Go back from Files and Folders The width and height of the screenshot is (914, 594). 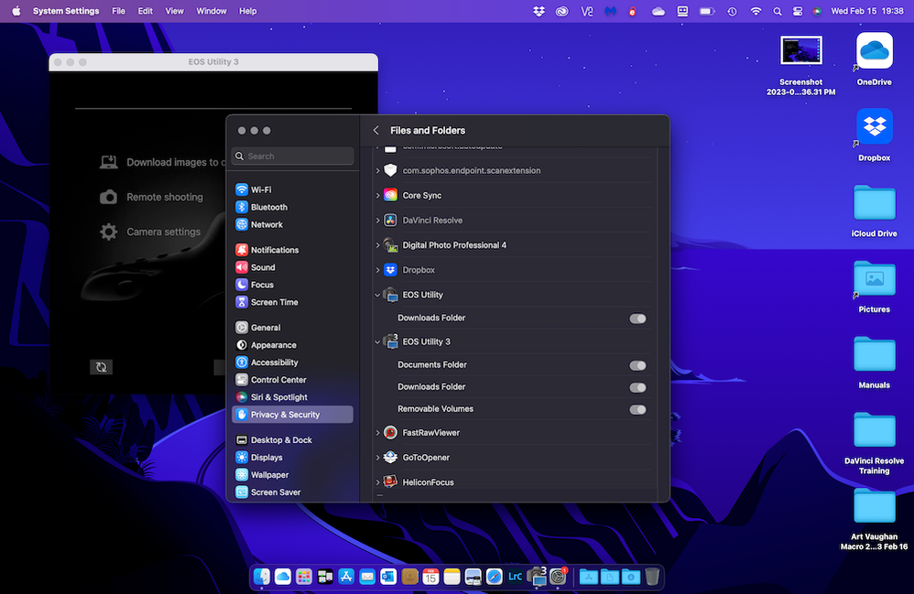(x=376, y=131)
